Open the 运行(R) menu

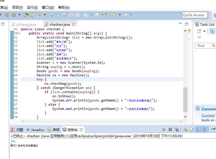(x=32, y=8)
